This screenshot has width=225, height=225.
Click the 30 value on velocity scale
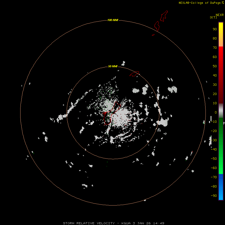pyautogui.click(x=215, y=85)
